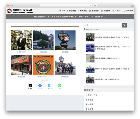Open post 弊社がテレビで紹介されました
This screenshot has width=140, height=119.
coord(113,48)
